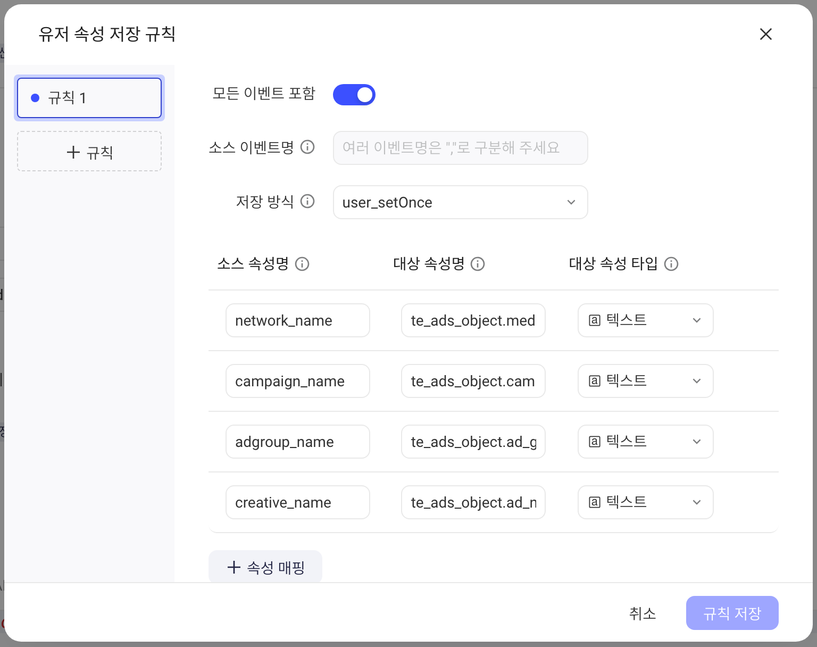The height and width of the screenshot is (647, 817).
Task: Toggle the 모든 이벤트 포함 switch off
Action: click(x=354, y=95)
